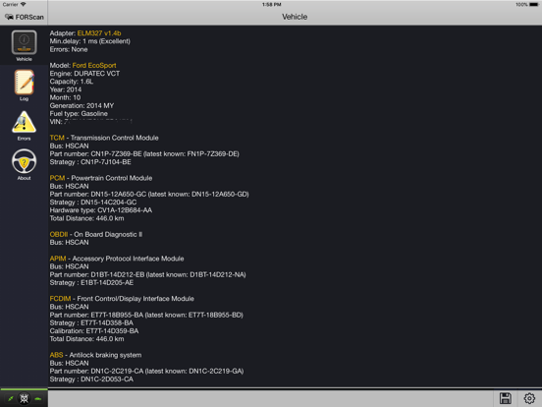Click 'Min.delay: 1 ms (Excellent)' line
The height and width of the screenshot is (407, 542).
click(90, 41)
